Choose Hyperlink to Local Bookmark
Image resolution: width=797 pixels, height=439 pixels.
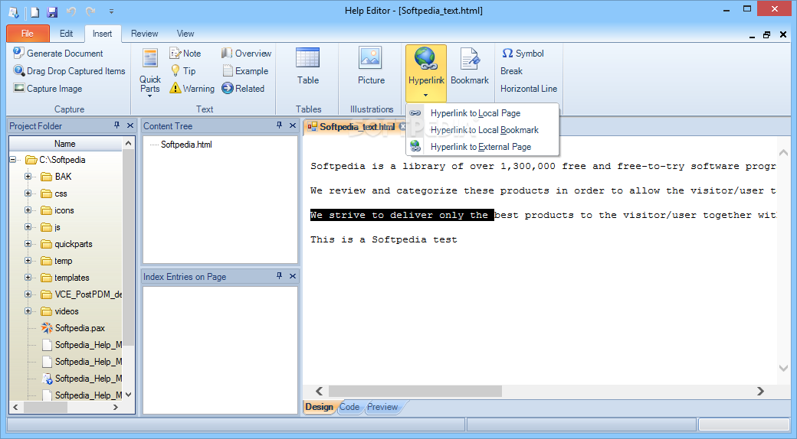(482, 130)
